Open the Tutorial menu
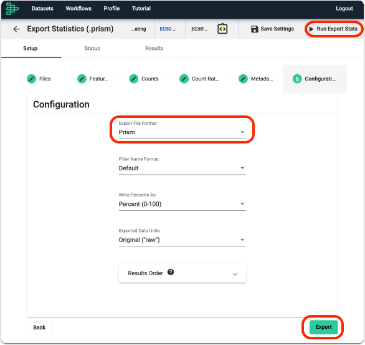Screen dimensions: 365x345 tap(141, 9)
